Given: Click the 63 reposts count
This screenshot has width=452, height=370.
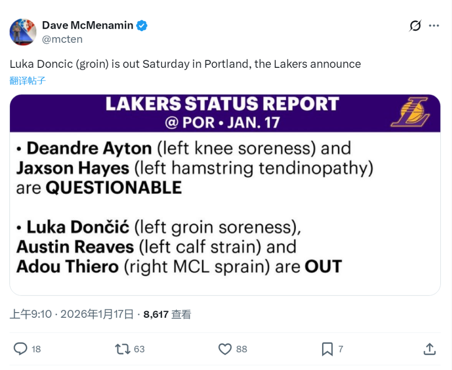Looking at the screenshot, I should (139, 349).
